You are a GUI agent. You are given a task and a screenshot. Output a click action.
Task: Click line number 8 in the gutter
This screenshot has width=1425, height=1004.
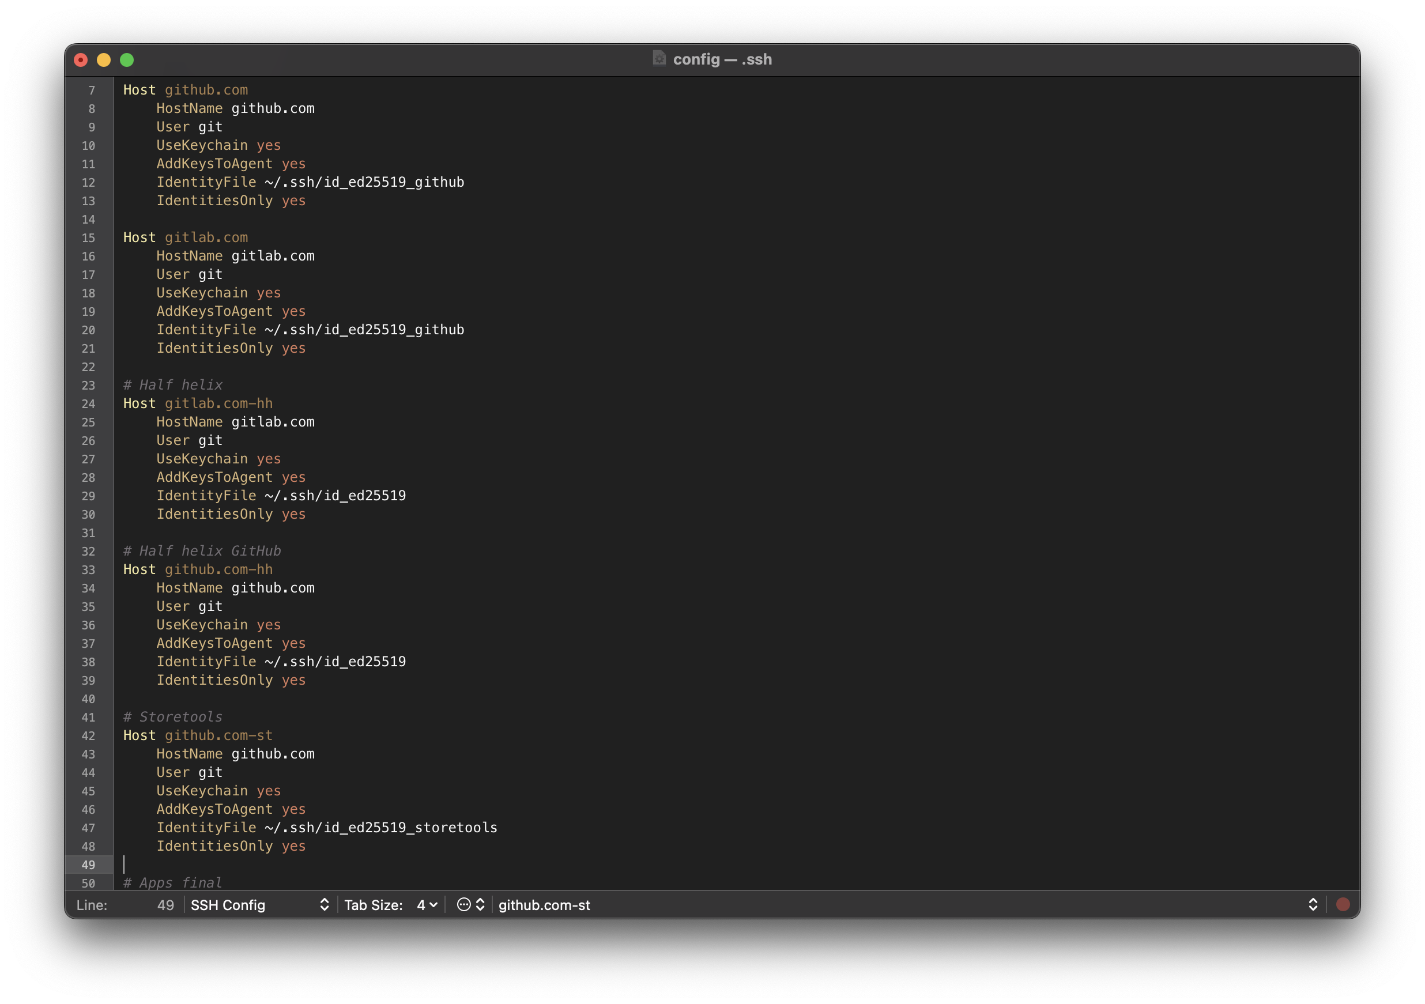(92, 108)
